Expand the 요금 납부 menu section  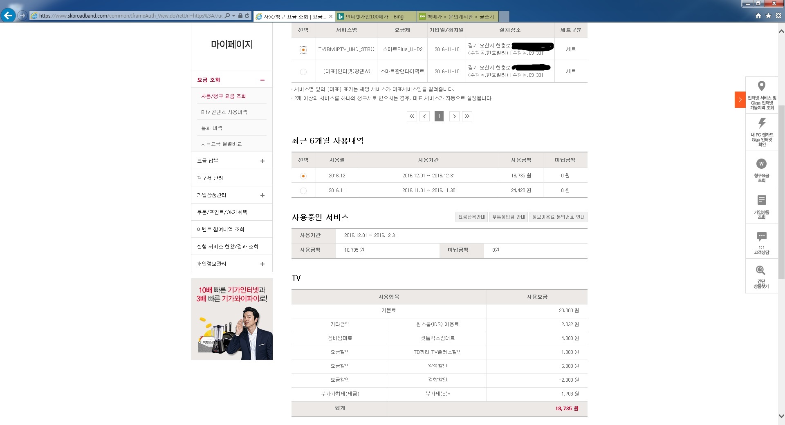[262, 161]
